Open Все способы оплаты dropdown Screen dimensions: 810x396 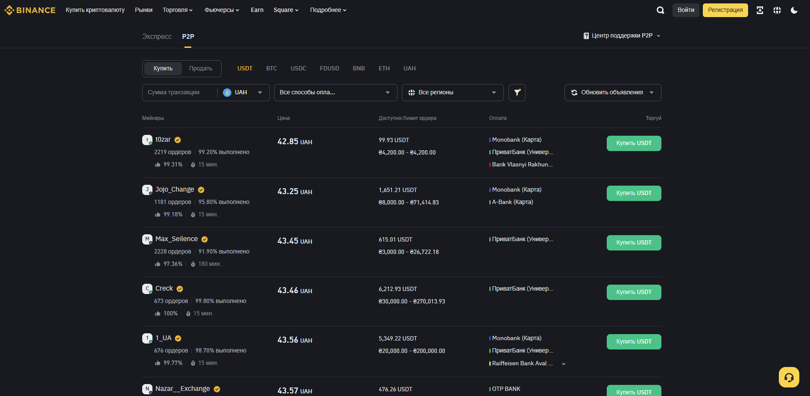point(336,92)
